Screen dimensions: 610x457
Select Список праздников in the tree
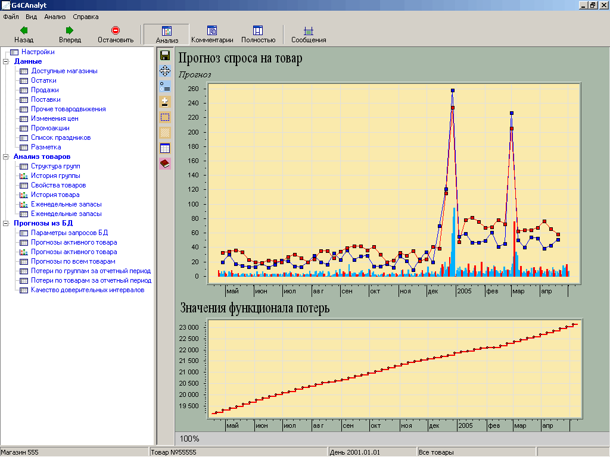click(61, 137)
